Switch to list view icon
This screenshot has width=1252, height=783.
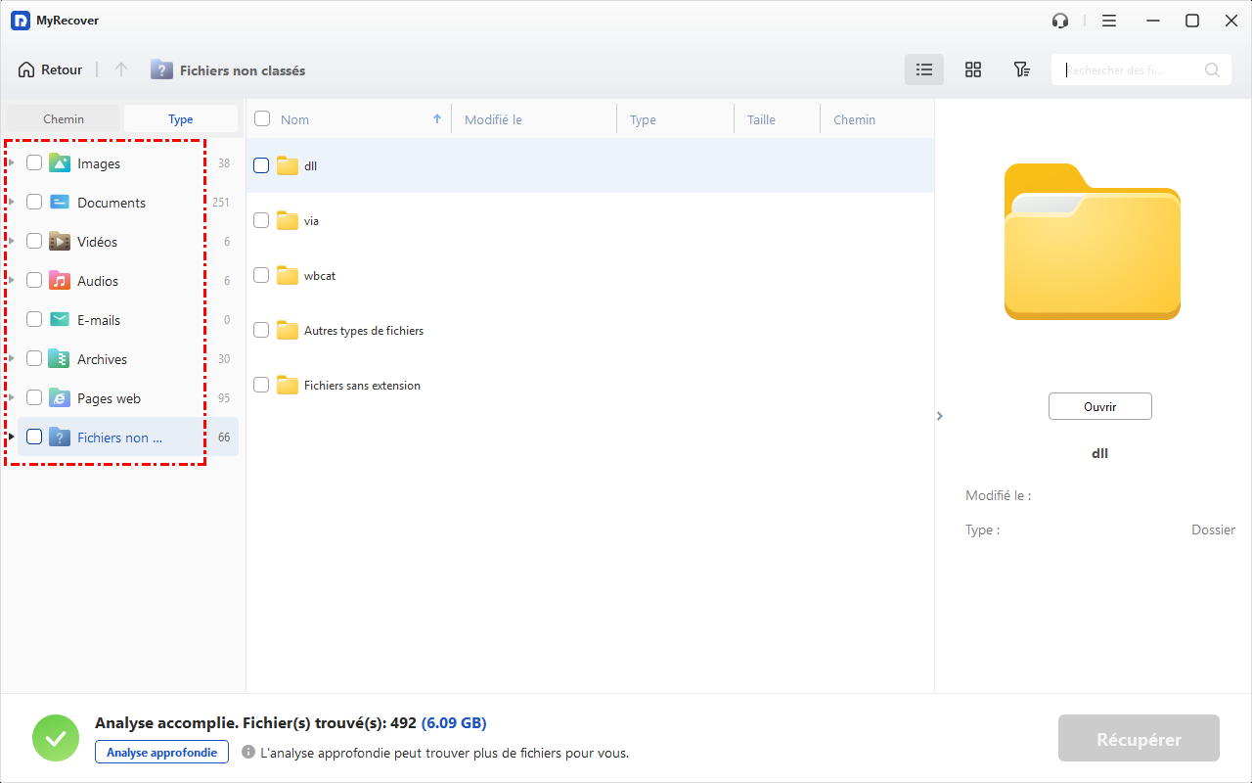[923, 69]
